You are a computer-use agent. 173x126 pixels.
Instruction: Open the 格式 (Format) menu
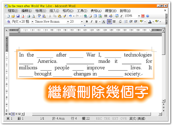click(x=68, y=11)
